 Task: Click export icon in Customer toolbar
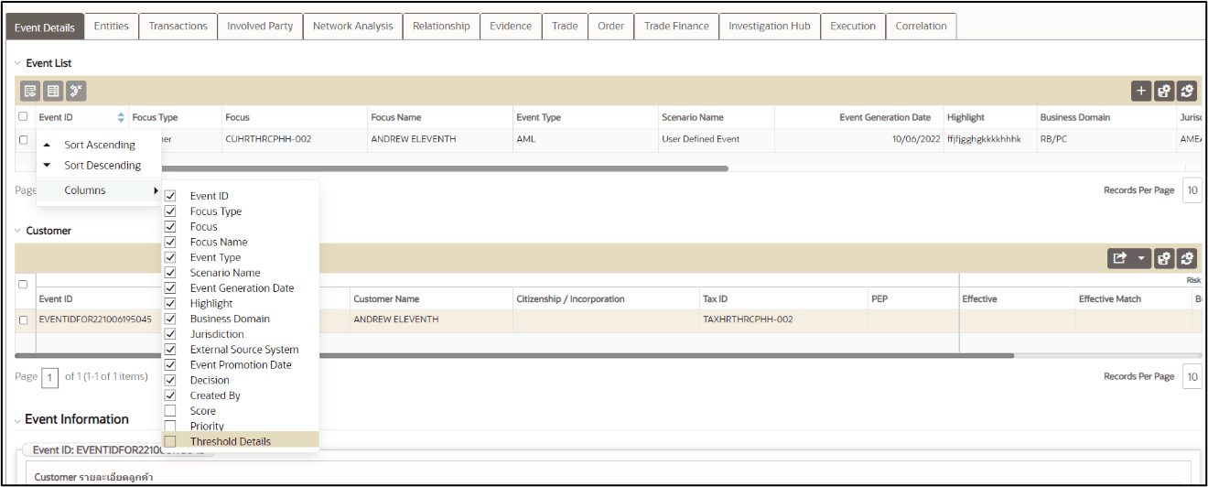(x=1119, y=259)
